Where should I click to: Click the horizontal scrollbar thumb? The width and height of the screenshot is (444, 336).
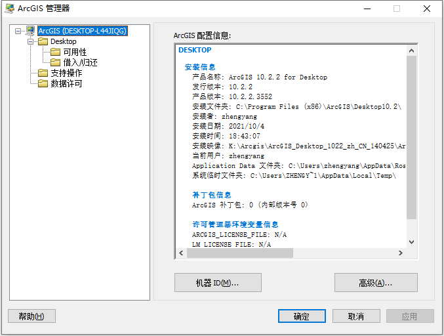pyautogui.click(x=240, y=253)
